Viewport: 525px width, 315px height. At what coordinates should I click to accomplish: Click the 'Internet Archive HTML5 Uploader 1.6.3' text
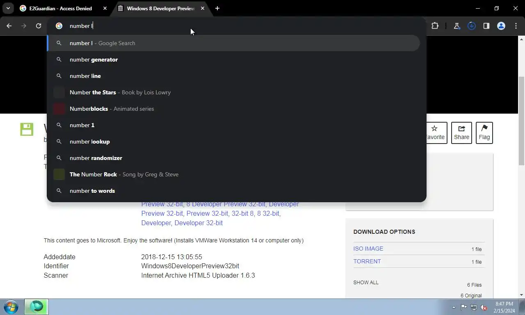point(198,276)
